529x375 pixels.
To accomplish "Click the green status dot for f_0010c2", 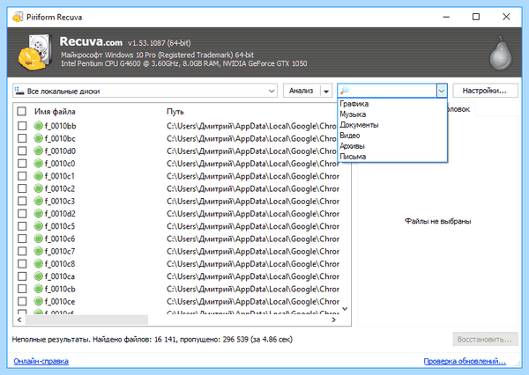I will point(39,188).
